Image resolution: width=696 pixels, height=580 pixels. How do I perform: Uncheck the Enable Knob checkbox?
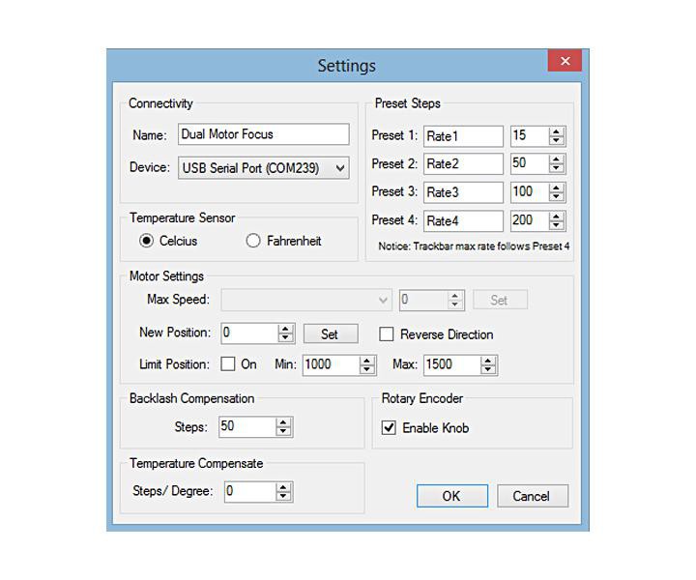pos(389,427)
